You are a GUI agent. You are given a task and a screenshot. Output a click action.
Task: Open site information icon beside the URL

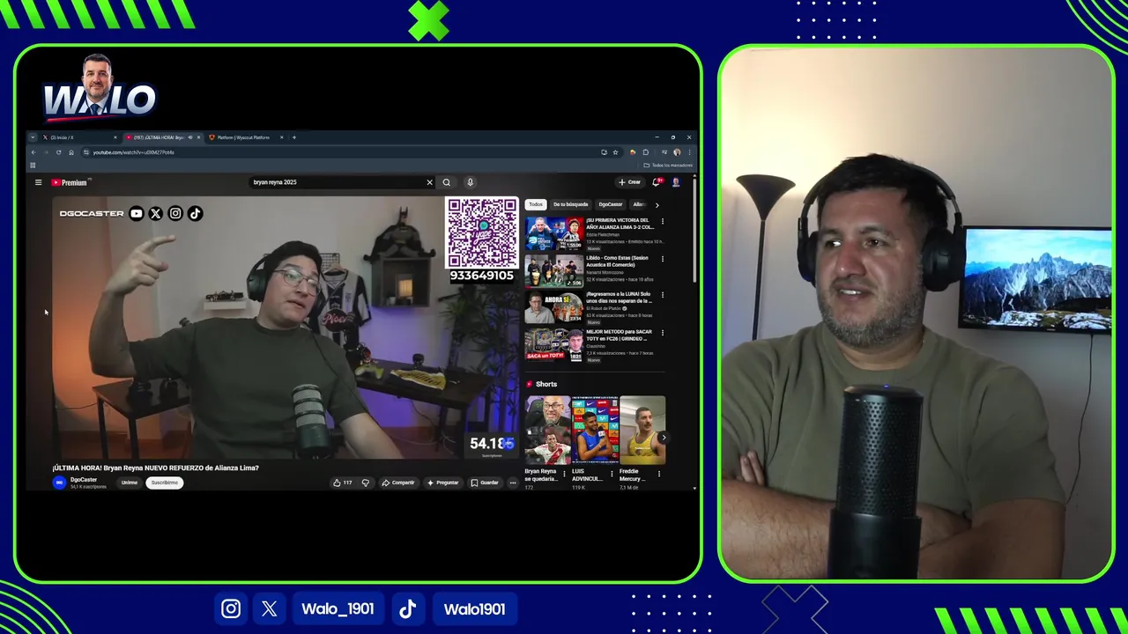click(x=86, y=152)
